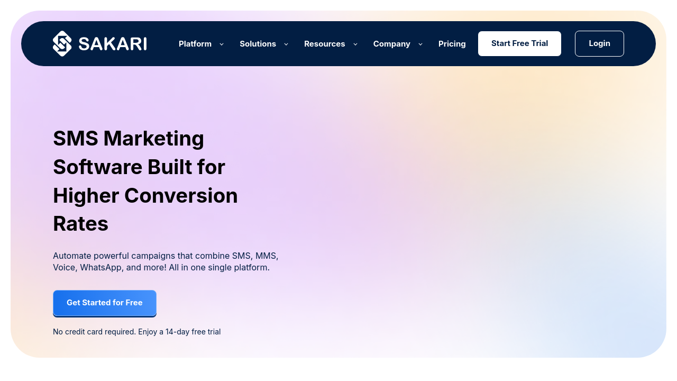This screenshot has height=381, width=677.
Task: Click the Sakari logo icon
Action: click(x=62, y=43)
